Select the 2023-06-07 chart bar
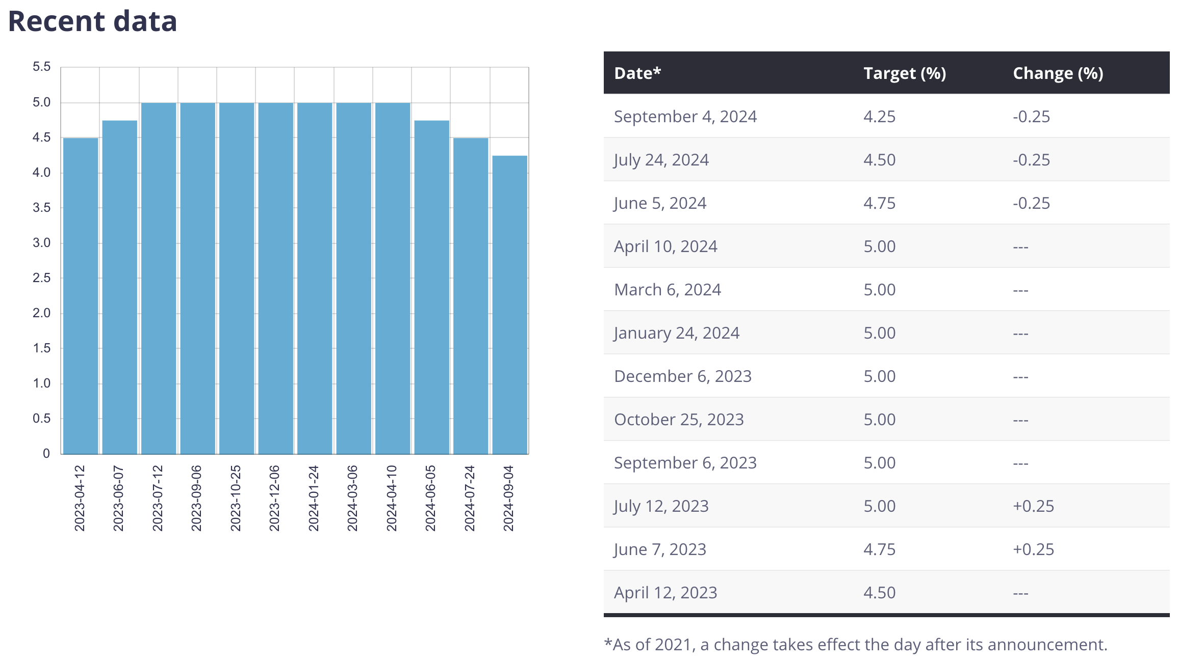 [119, 287]
